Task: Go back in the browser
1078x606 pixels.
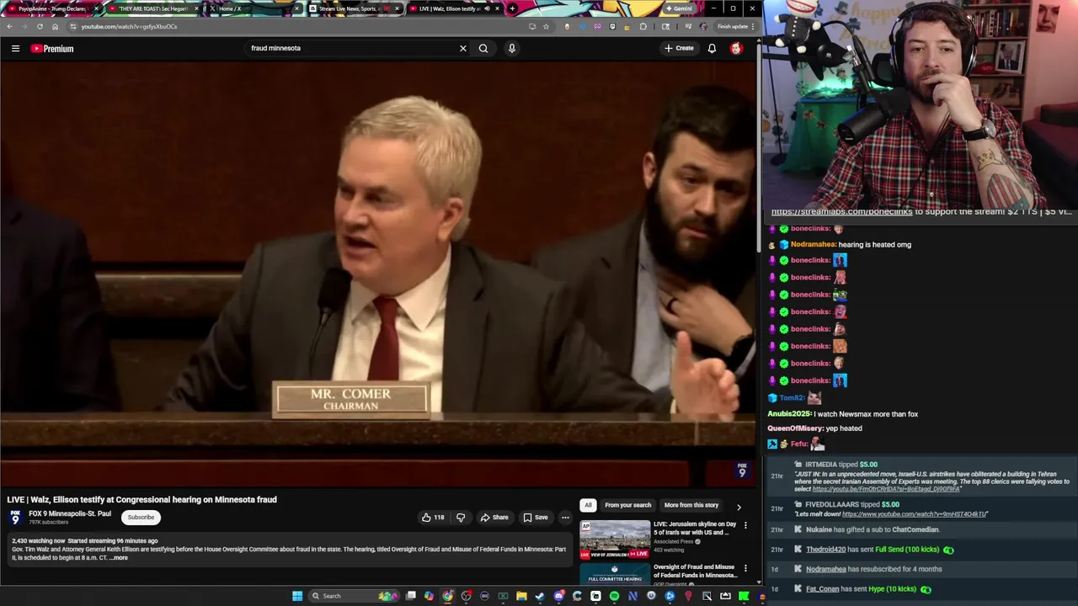Action: [x=9, y=26]
